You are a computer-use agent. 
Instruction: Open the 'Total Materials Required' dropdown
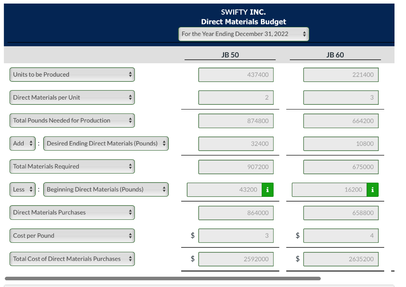(72, 166)
